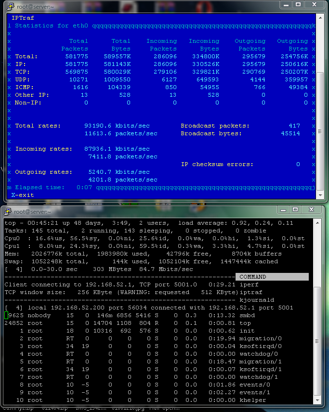
Task: Click the ICMP total packets value 1616
Action: pos(80,87)
